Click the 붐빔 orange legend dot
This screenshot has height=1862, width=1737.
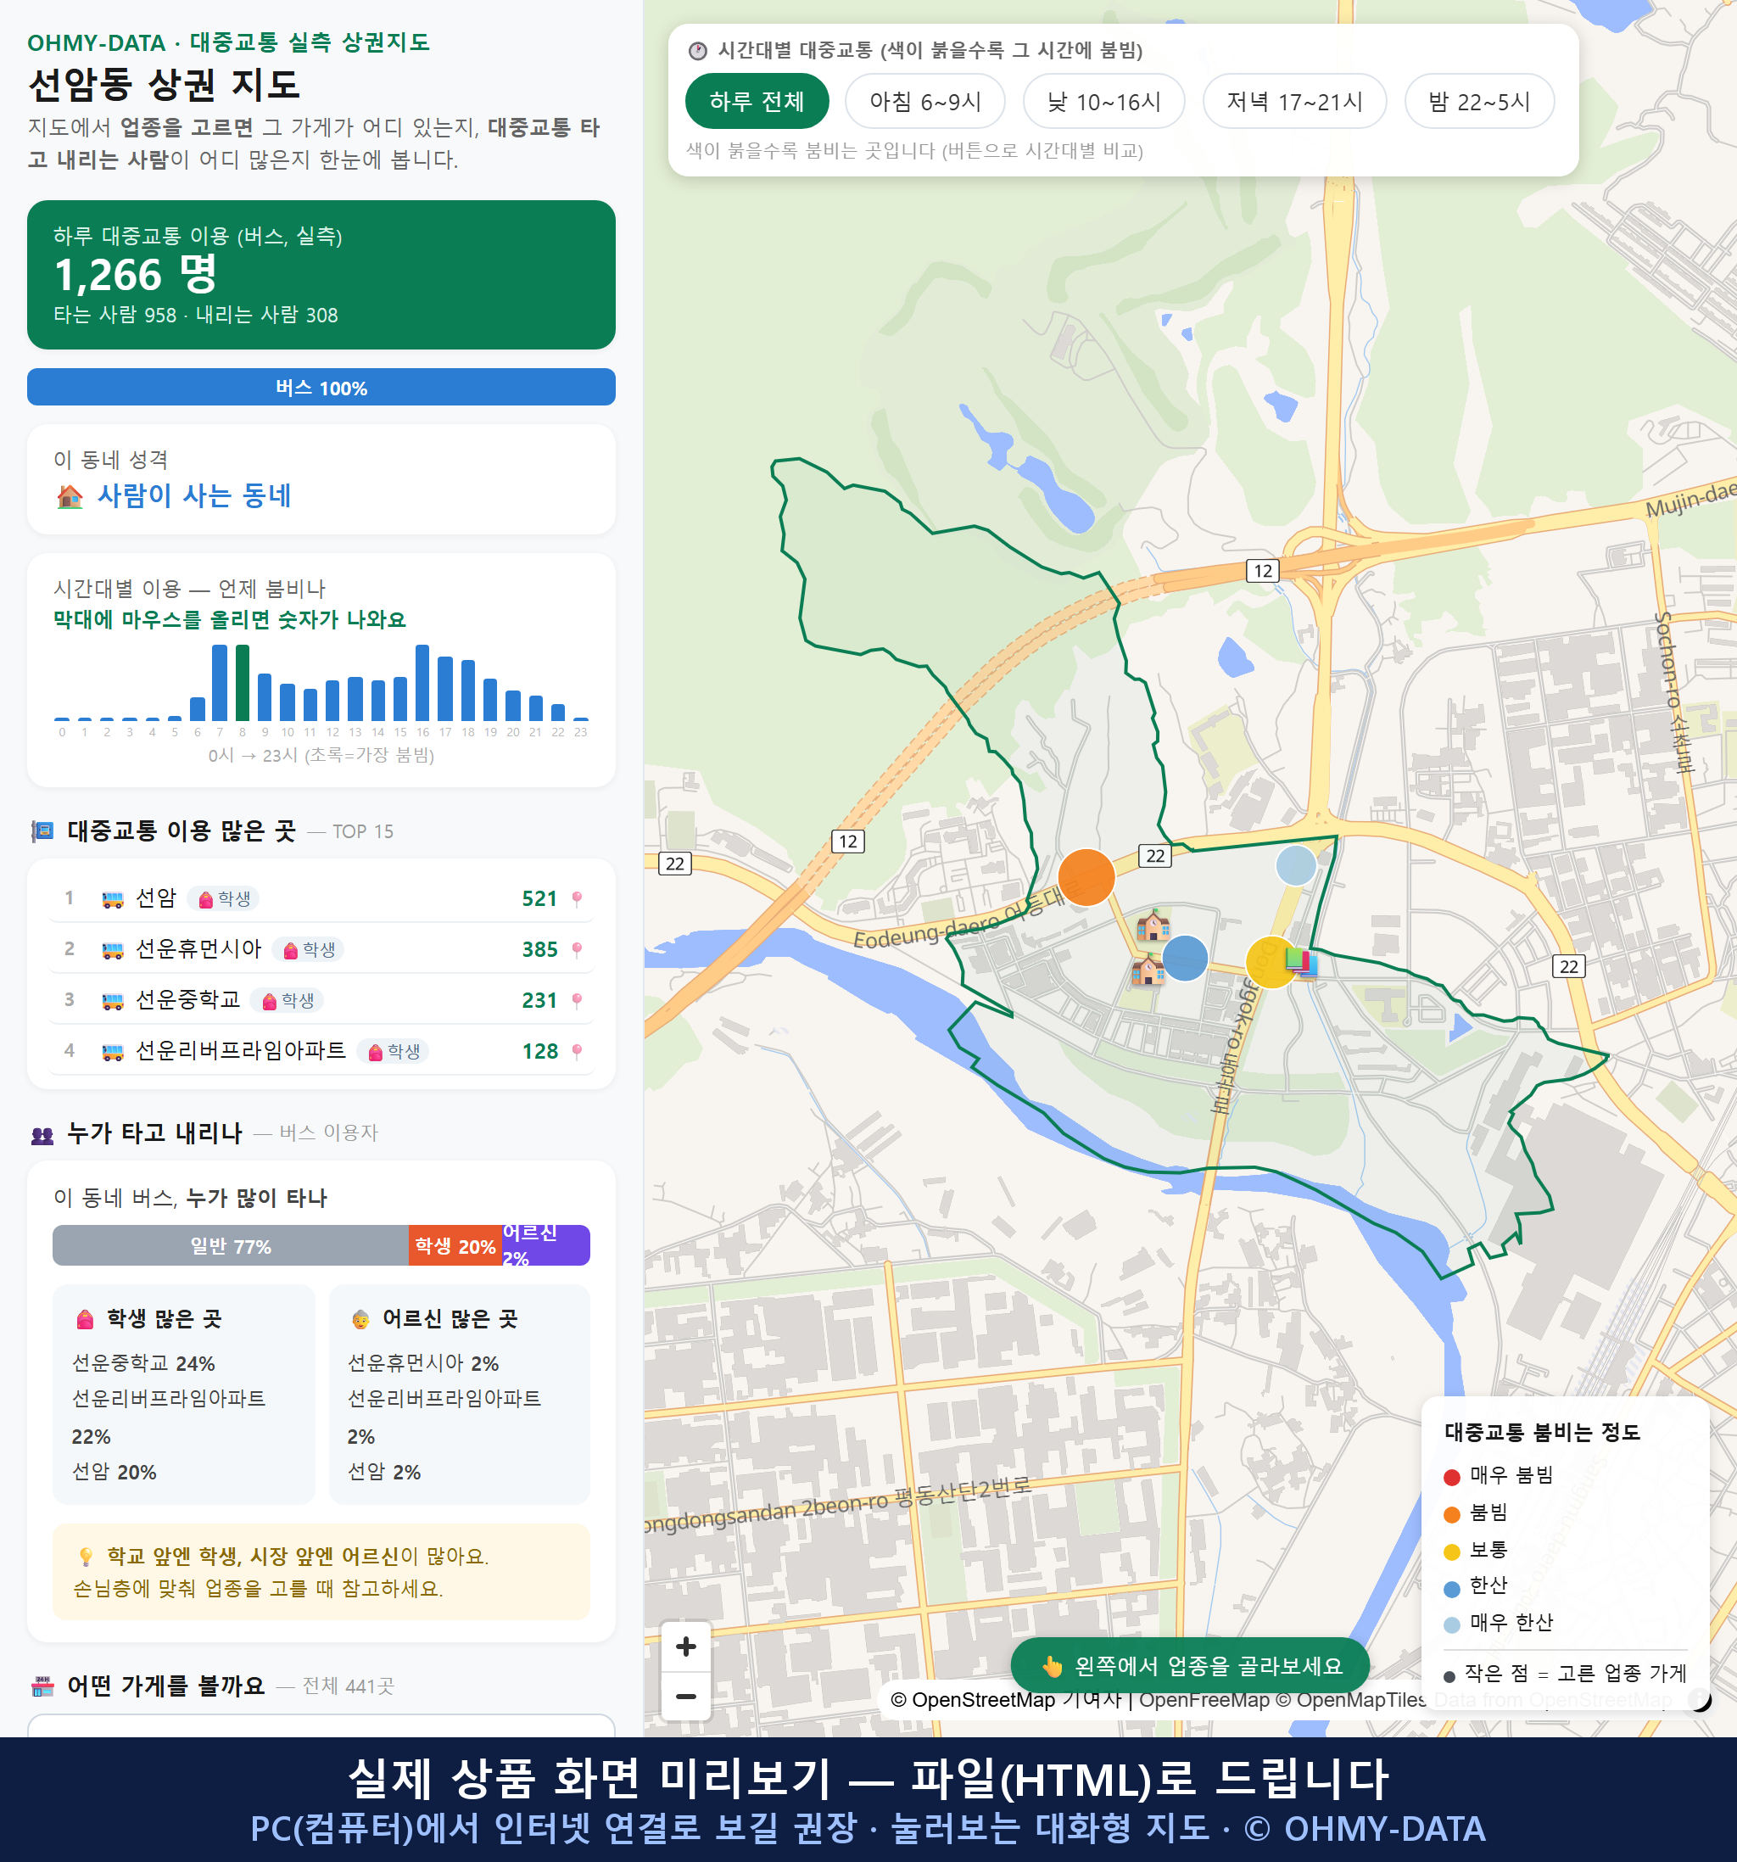click(1451, 1514)
